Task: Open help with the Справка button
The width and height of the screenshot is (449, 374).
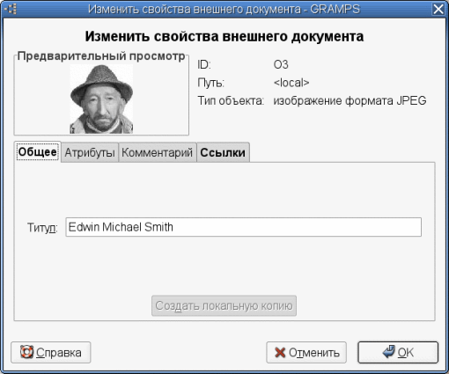Action: point(51,352)
